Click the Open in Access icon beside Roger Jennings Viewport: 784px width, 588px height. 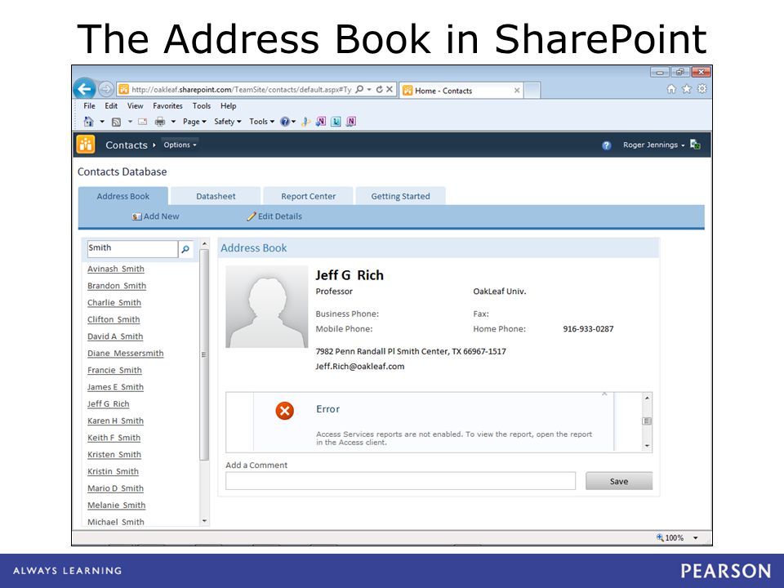tap(695, 145)
